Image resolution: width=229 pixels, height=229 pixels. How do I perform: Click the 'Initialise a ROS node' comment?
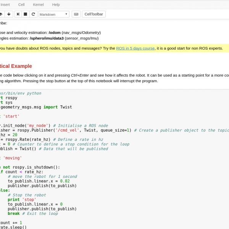click(x=81, y=126)
